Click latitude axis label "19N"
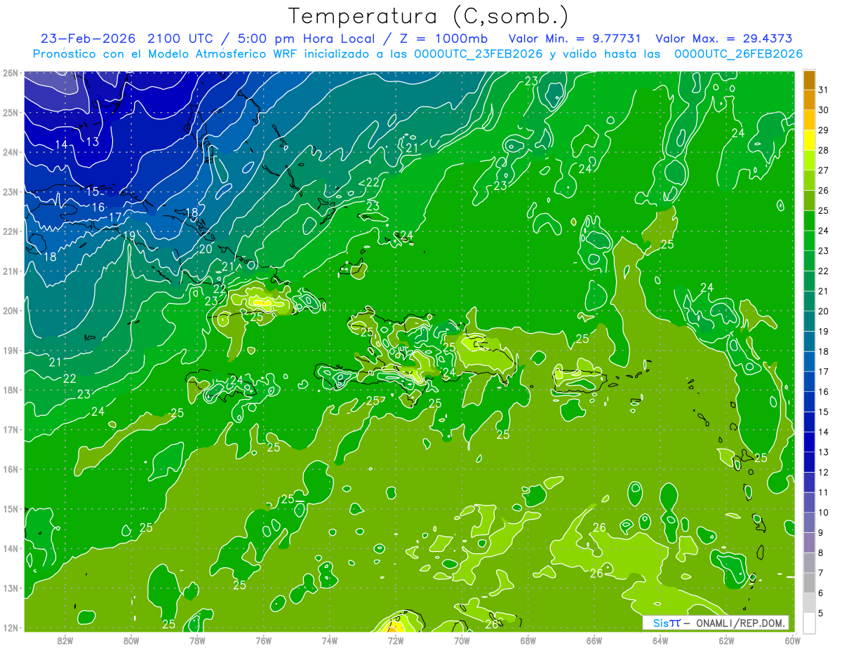This screenshot has height=650, width=842. coord(11,350)
